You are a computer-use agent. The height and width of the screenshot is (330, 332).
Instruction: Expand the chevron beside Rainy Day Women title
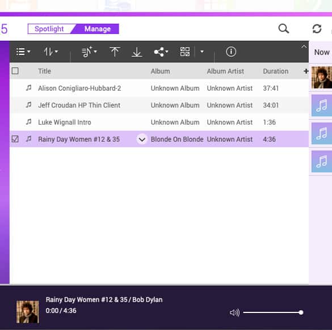pos(142,139)
